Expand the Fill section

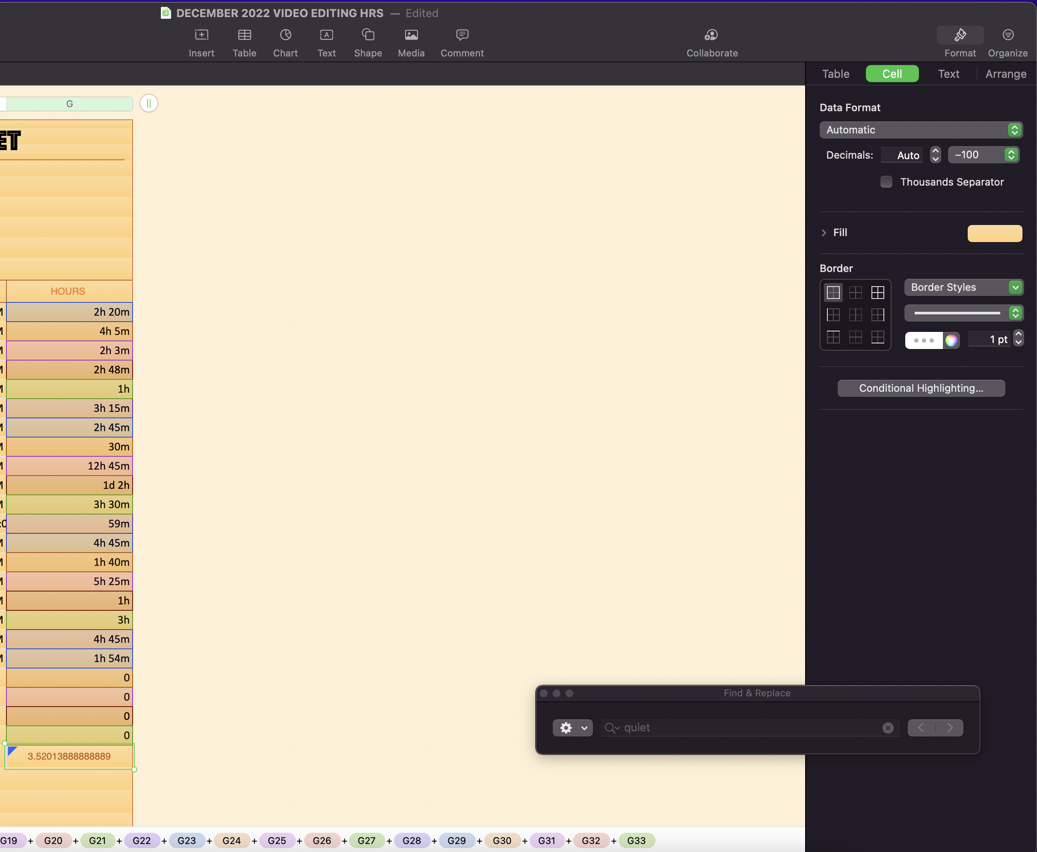pos(824,233)
